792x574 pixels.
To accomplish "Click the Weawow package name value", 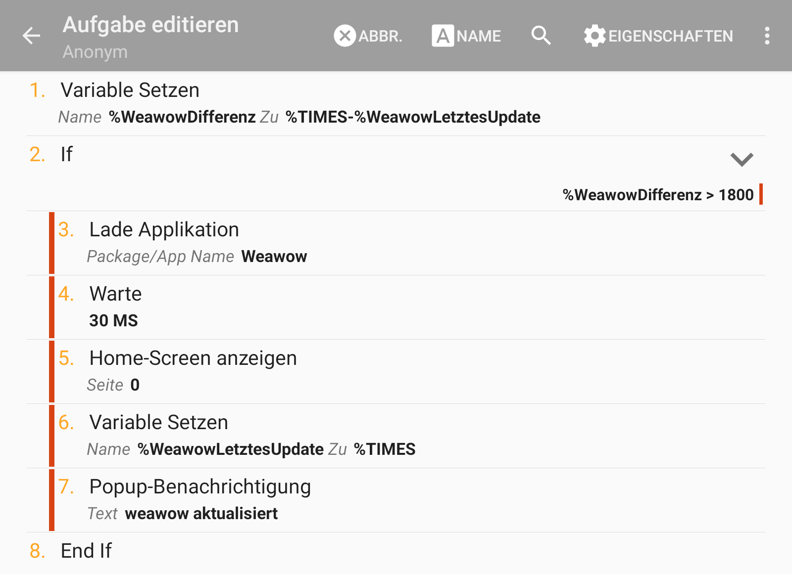I will (274, 257).
